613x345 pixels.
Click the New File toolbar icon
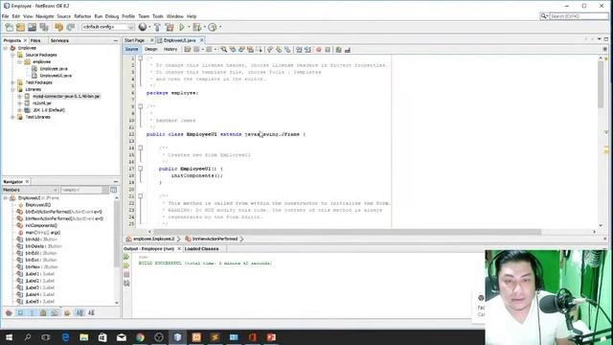[x=9, y=27]
